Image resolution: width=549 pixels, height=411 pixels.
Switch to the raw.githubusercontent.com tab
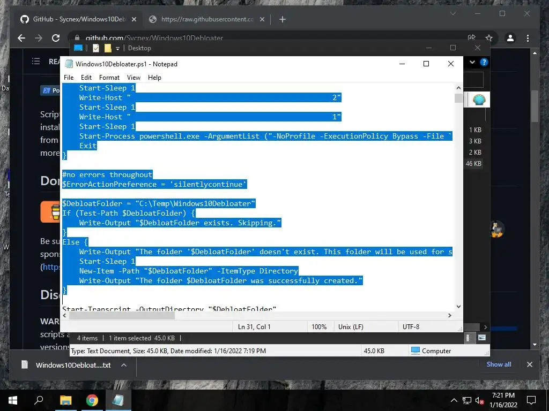click(x=206, y=19)
